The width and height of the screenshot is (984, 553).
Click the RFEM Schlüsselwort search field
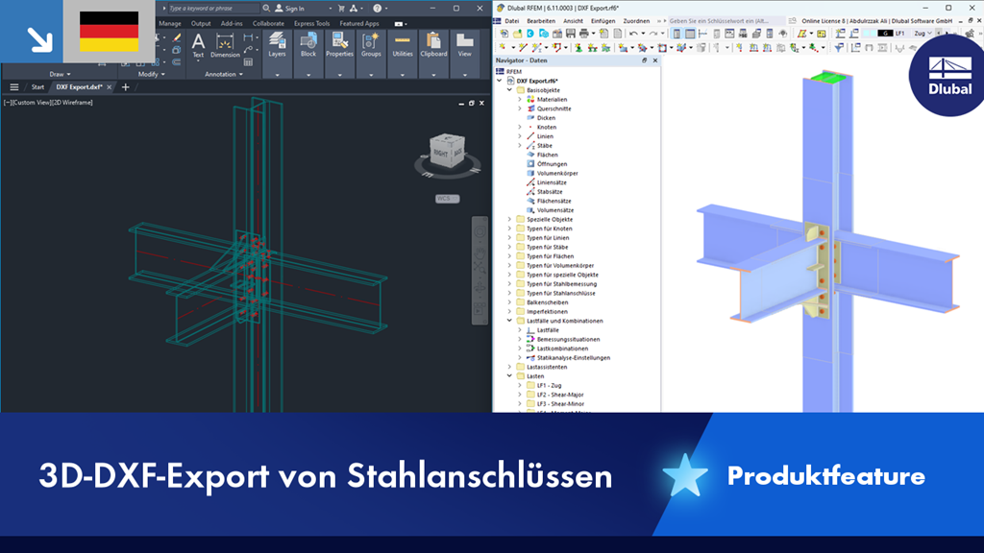726,21
